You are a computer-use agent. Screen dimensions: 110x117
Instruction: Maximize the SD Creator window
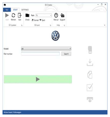point(102,4)
